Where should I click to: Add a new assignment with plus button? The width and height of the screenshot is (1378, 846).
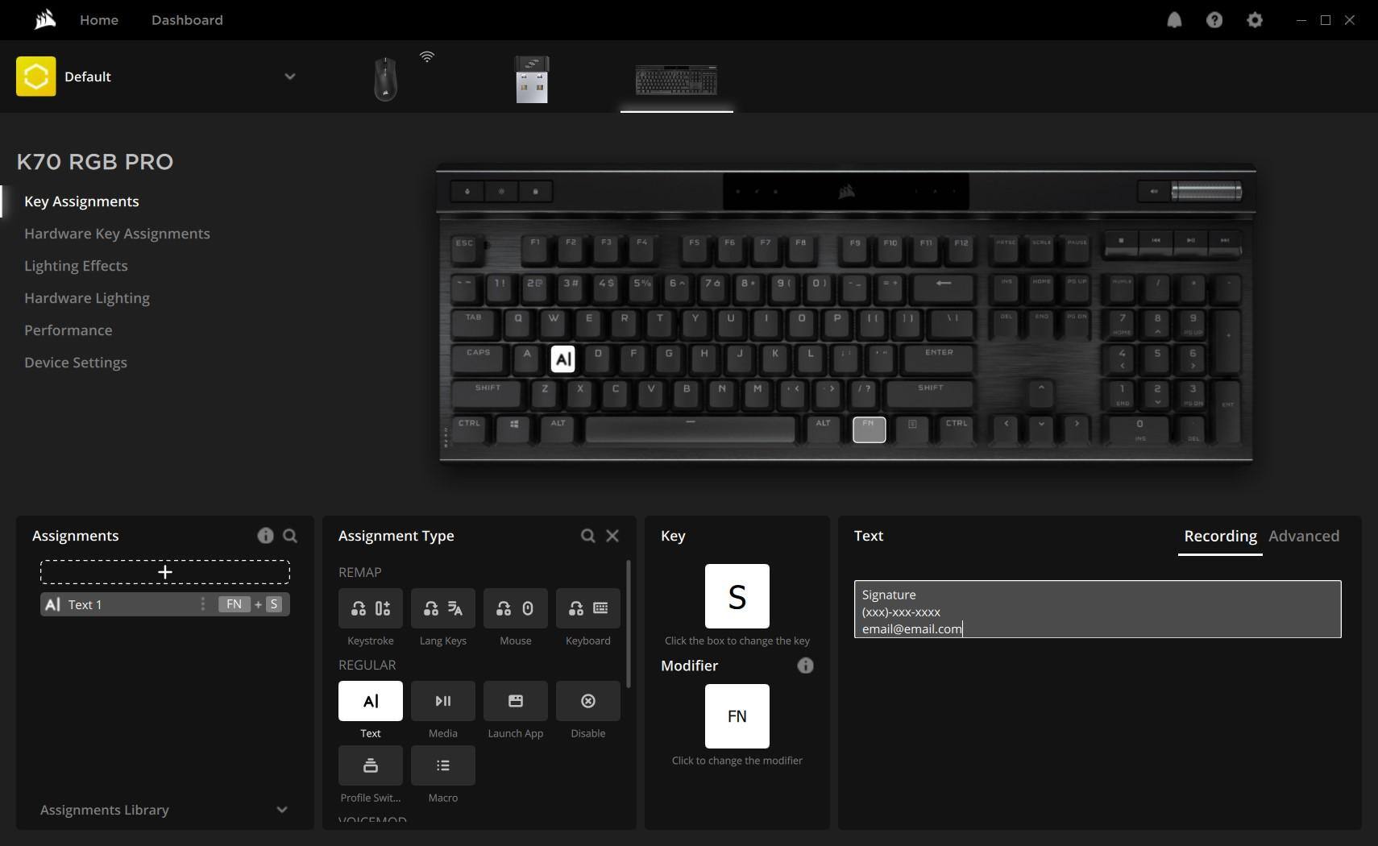[165, 572]
